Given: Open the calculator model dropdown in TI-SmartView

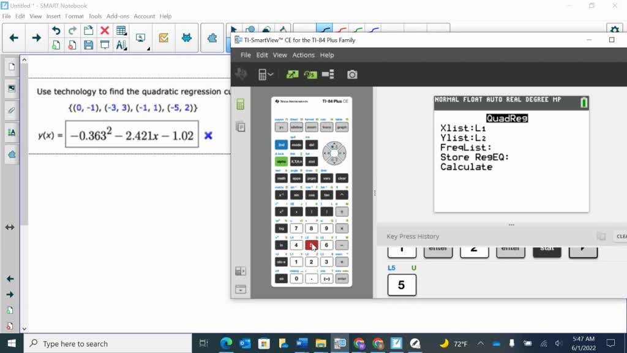Looking at the screenshot, I should coord(266,74).
